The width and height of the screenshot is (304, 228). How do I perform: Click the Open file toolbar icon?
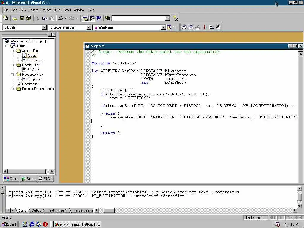tap(15, 18)
